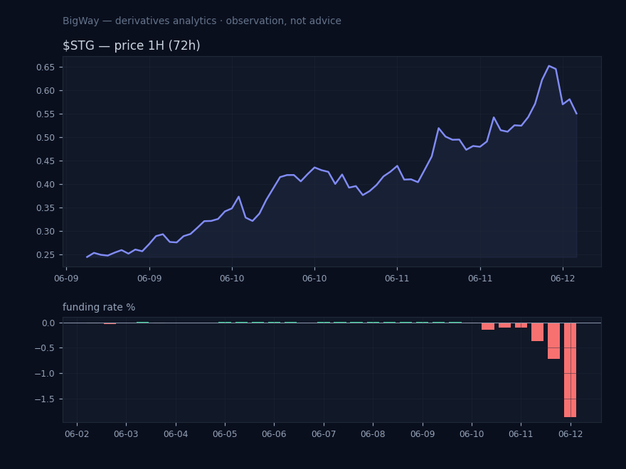Image resolution: width=626 pixels, height=469 pixels.
Task: Click the first red bar after 06-10
Action: coord(488,326)
